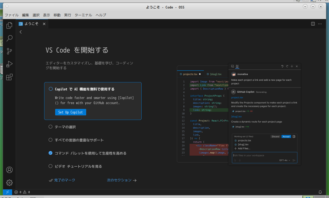The image size is (329, 198).
Task: Uncheck the コマンド パレット step checkbox
Action: (50, 153)
